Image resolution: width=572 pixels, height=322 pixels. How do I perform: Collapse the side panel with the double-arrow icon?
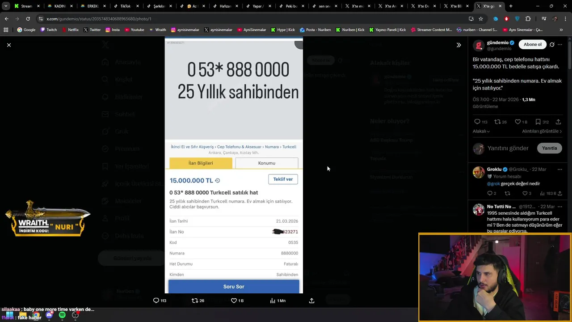pyautogui.click(x=458, y=45)
